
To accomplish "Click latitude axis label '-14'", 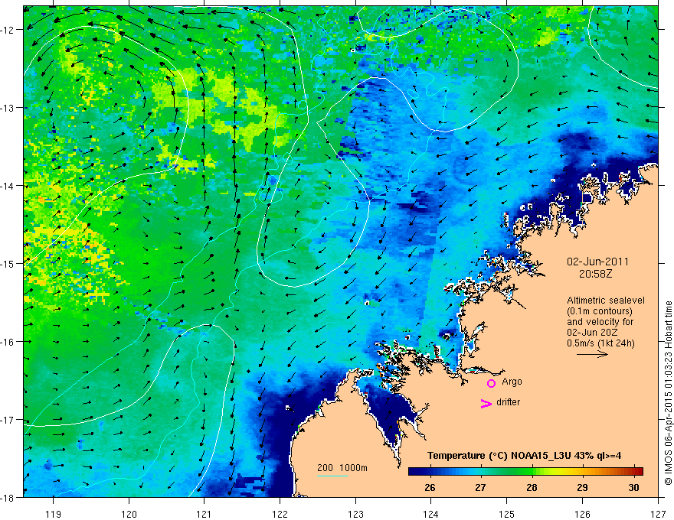I will 8,186.
